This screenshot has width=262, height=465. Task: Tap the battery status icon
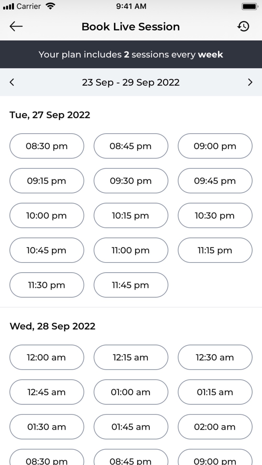[250, 6]
